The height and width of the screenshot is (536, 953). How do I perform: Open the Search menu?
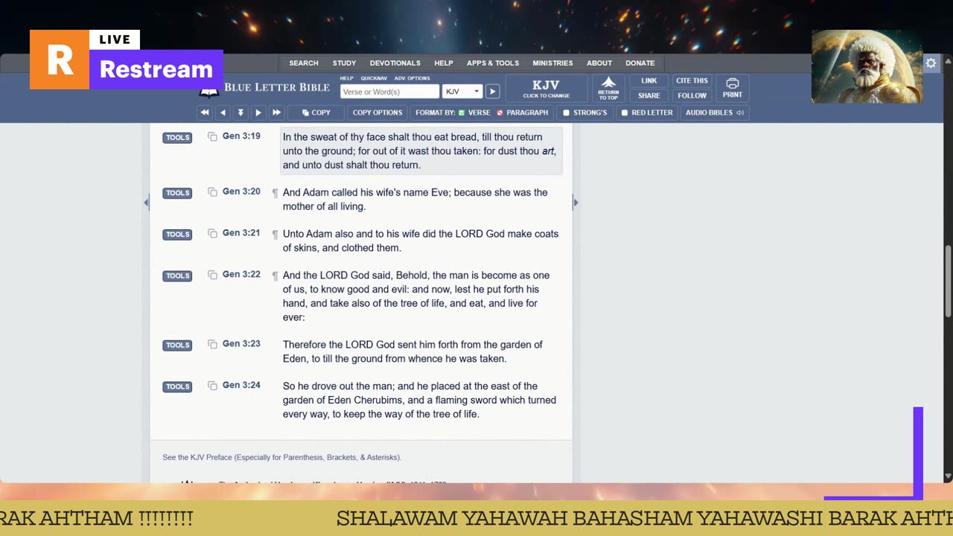(x=304, y=63)
